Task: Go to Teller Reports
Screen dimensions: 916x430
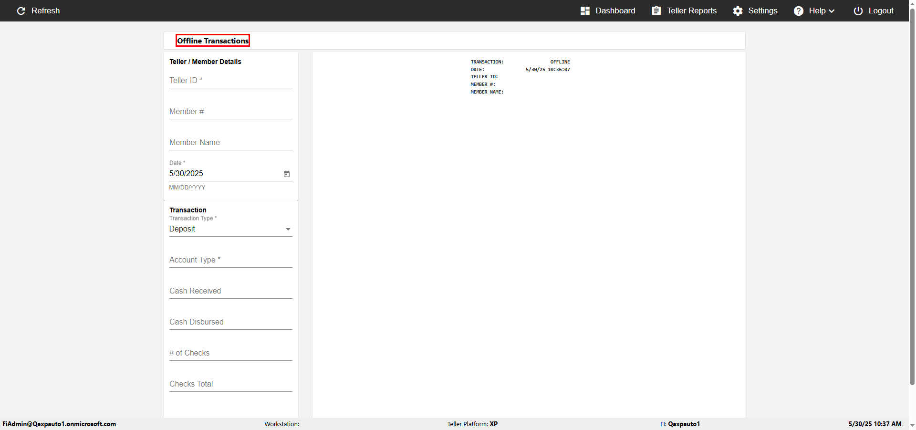Action: (691, 10)
